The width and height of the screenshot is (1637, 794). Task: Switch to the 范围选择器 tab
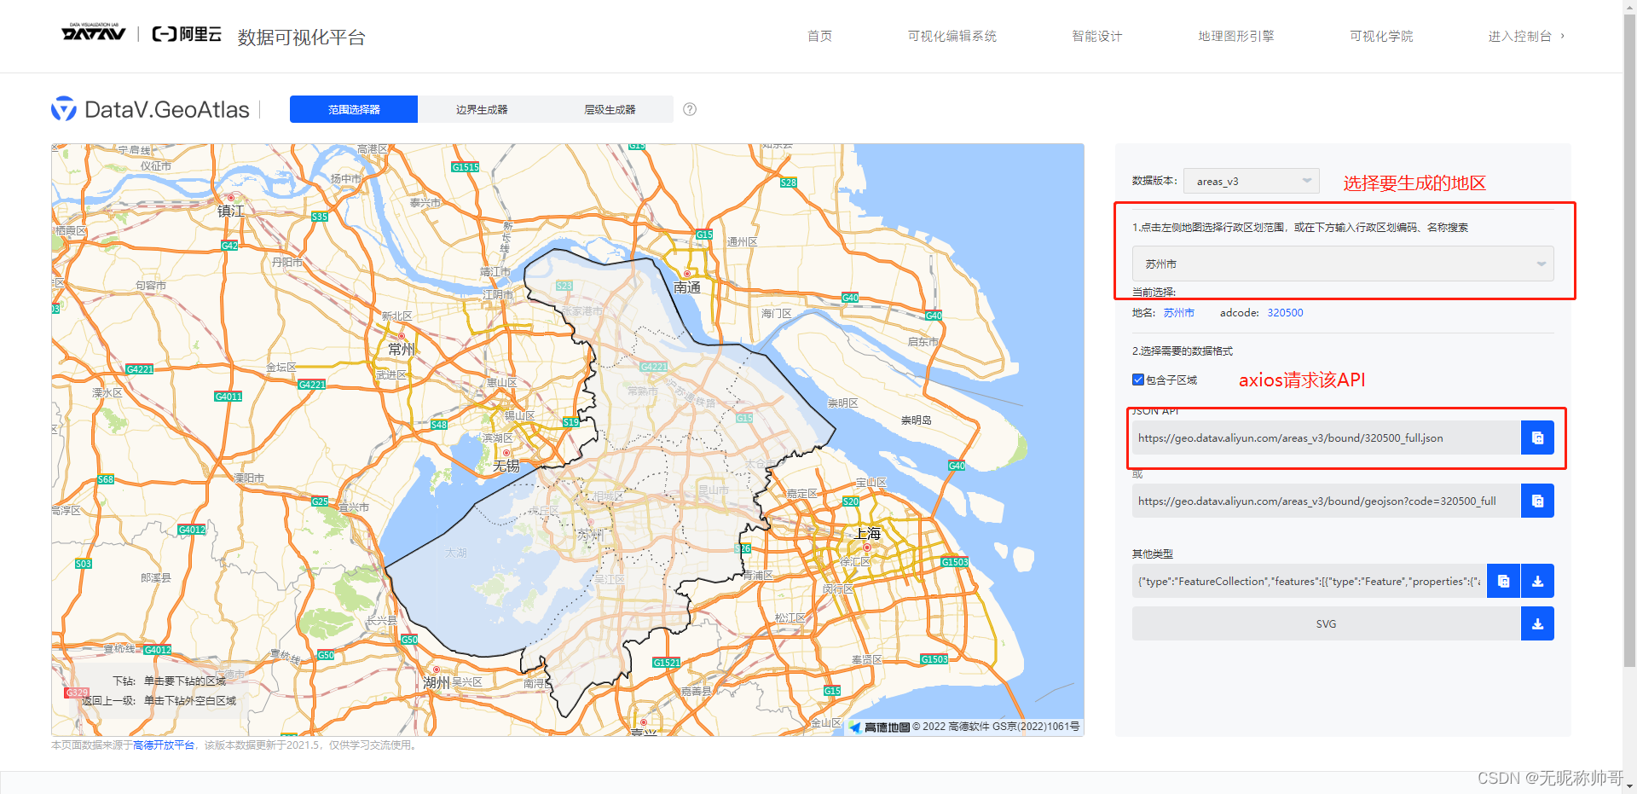pos(354,109)
